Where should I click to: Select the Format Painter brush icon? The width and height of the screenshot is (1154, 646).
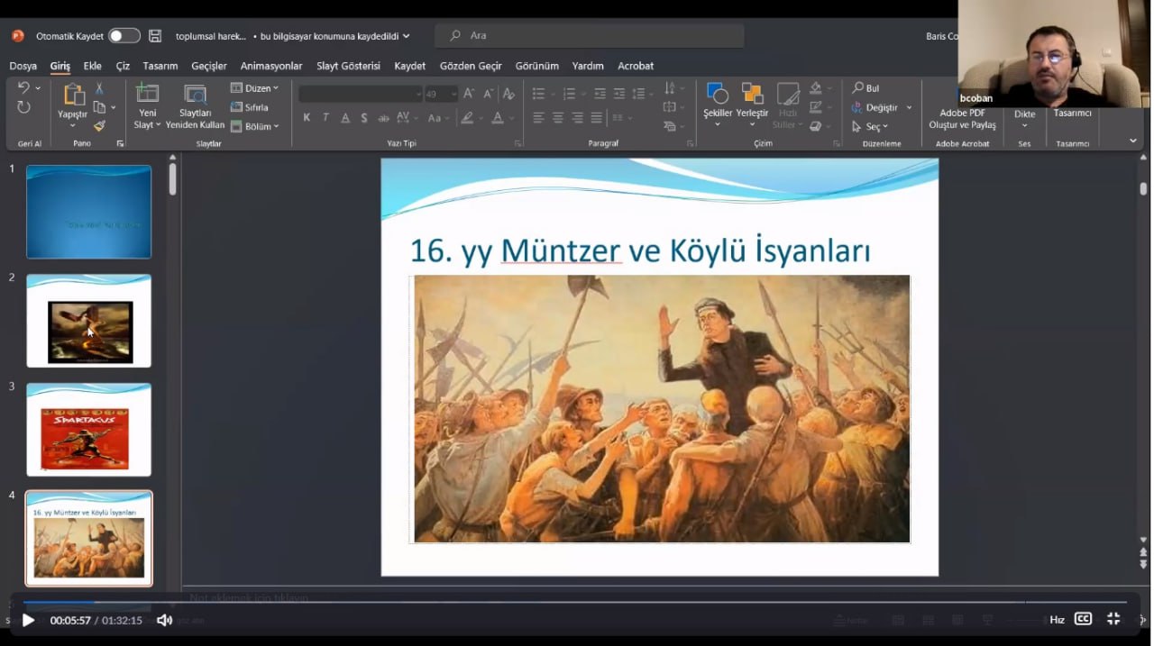[99, 126]
